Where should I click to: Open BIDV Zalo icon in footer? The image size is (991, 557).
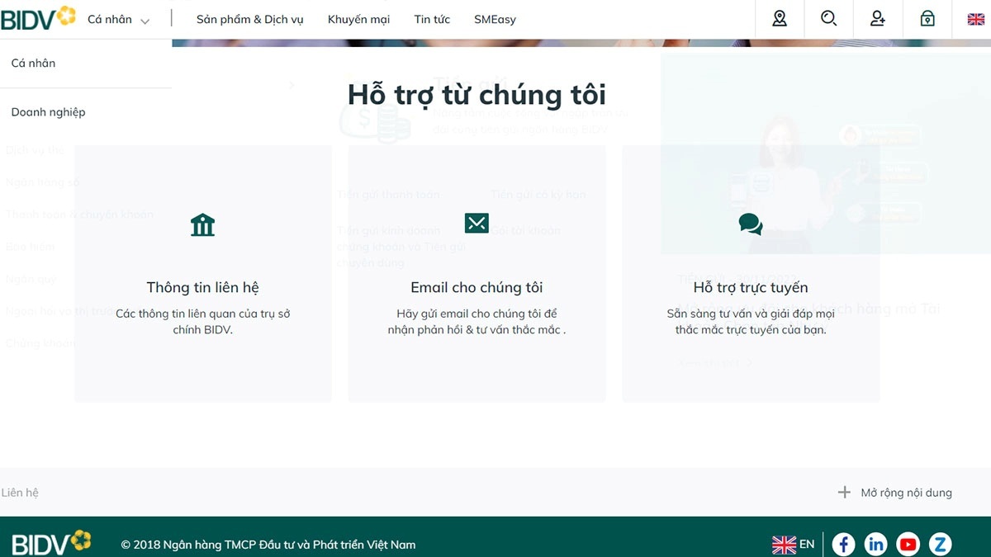pyautogui.click(x=940, y=544)
